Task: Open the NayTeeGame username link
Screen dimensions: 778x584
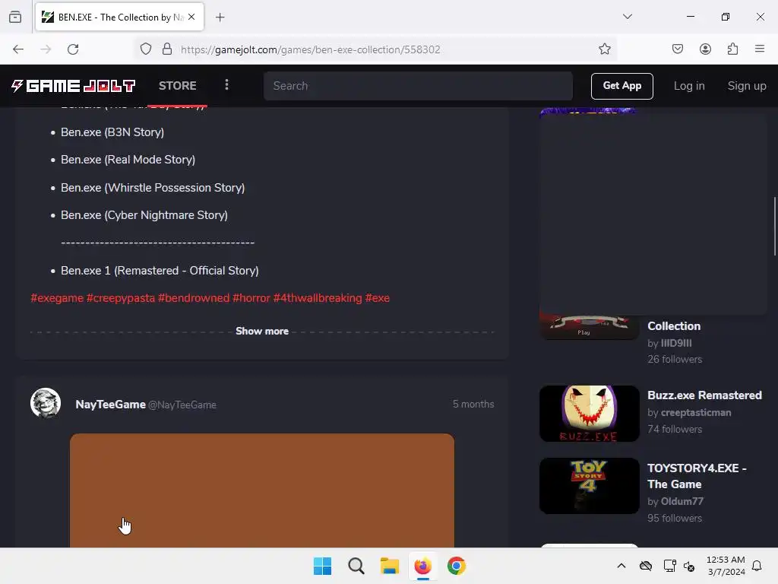Action: (111, 405)
